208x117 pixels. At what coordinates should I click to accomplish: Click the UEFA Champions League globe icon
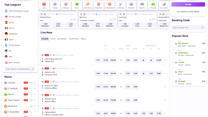(6, 11)
